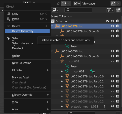This screenshot has width=122, height=114.
Task: Open ID Data submenu
Action: [27, 70]
